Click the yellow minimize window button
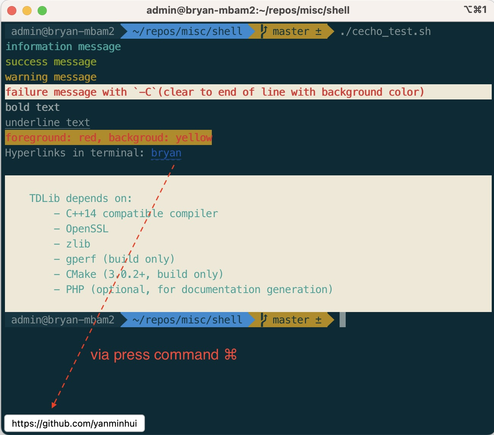 click(x=27, y=11)
